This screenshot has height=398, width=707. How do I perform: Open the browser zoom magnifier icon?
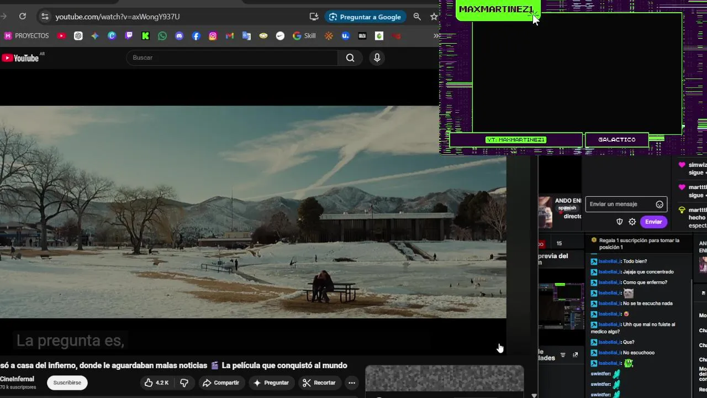click(417, 17)
